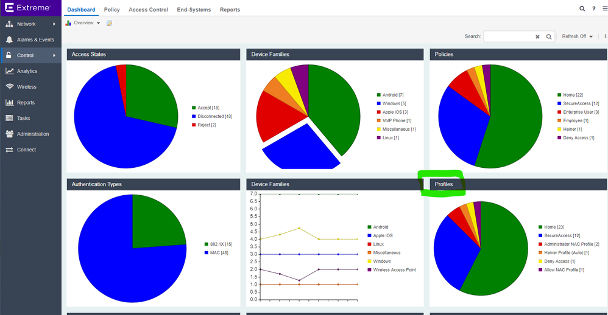Click the edit dashboard icon beside Overview
Image resolution: width=608 pixels, height=315 pixels.
point(109,23)
